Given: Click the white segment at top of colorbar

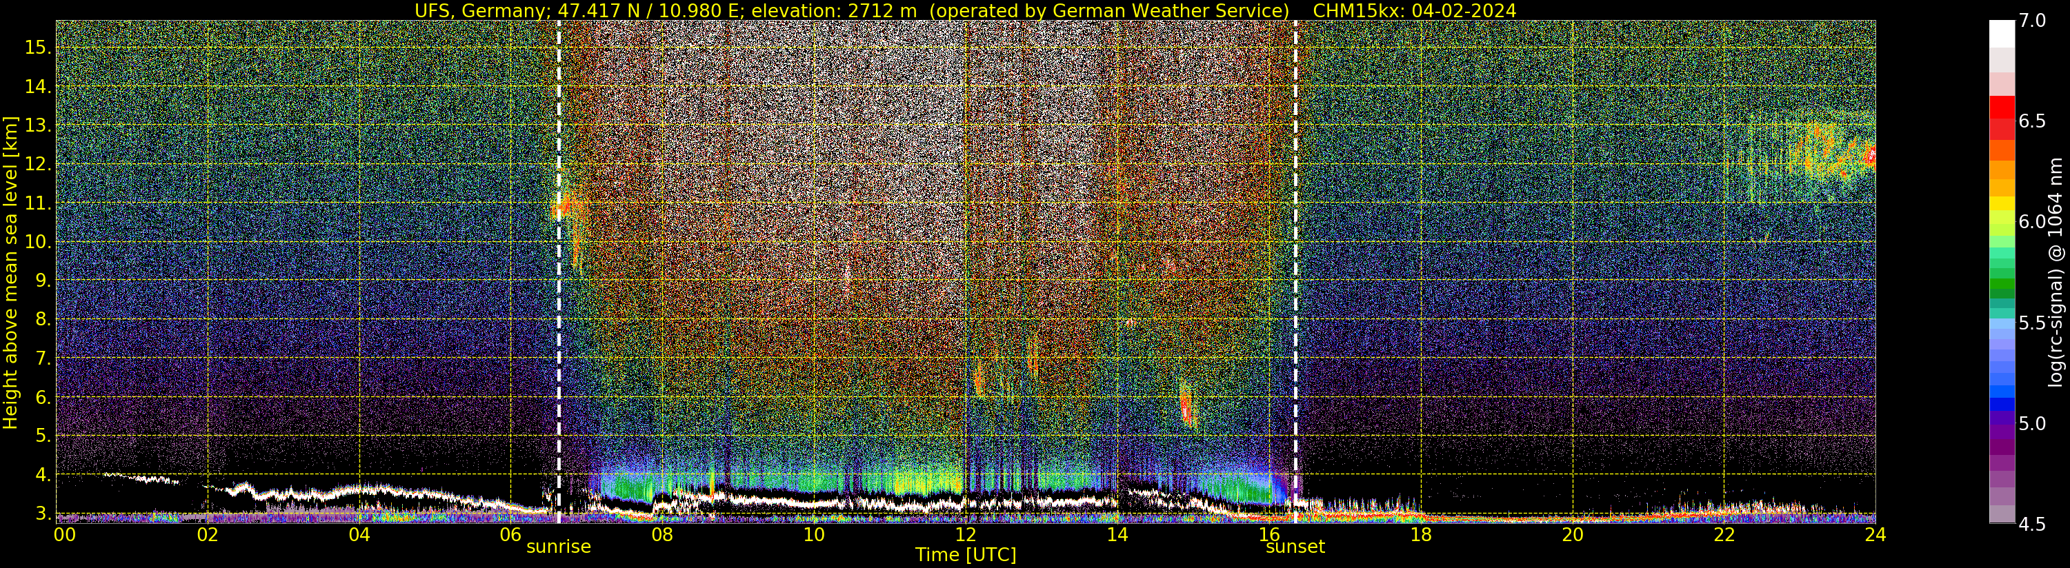Looking at the screenshot, I should [2002, 34].
